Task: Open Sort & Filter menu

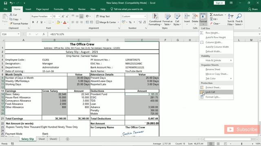Action: pyautogui.click(x=231, y=19)
